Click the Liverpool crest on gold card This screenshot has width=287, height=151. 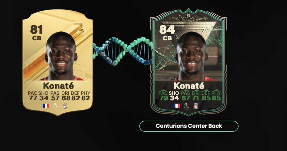coord(65,106)
